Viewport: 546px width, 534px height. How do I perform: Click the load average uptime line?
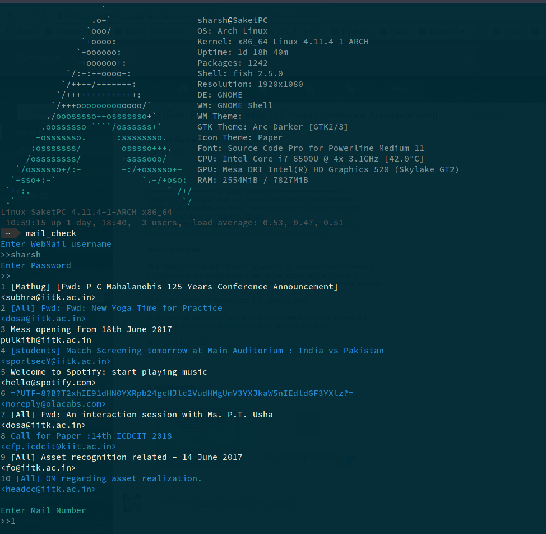point(174,223)
